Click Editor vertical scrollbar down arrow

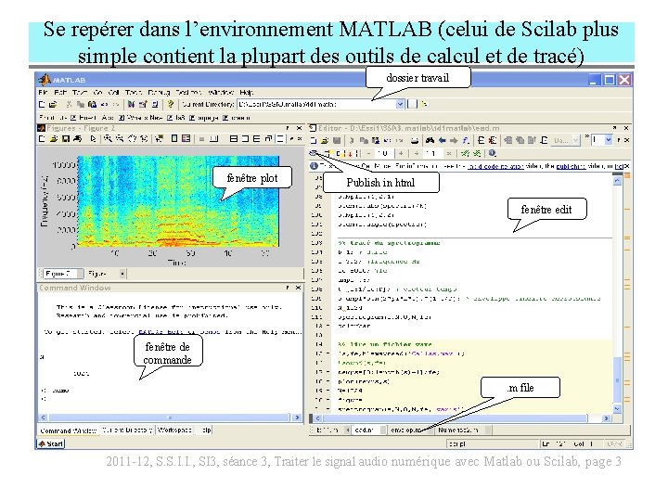617,408
